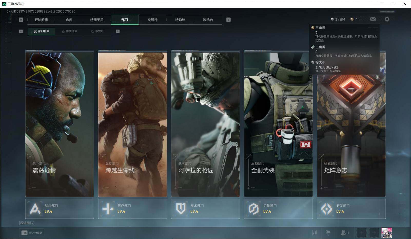The height and width of the screenshot is (239, 411).
Task: Open the 特勤处 tab
Action: (x=180, y=20)
